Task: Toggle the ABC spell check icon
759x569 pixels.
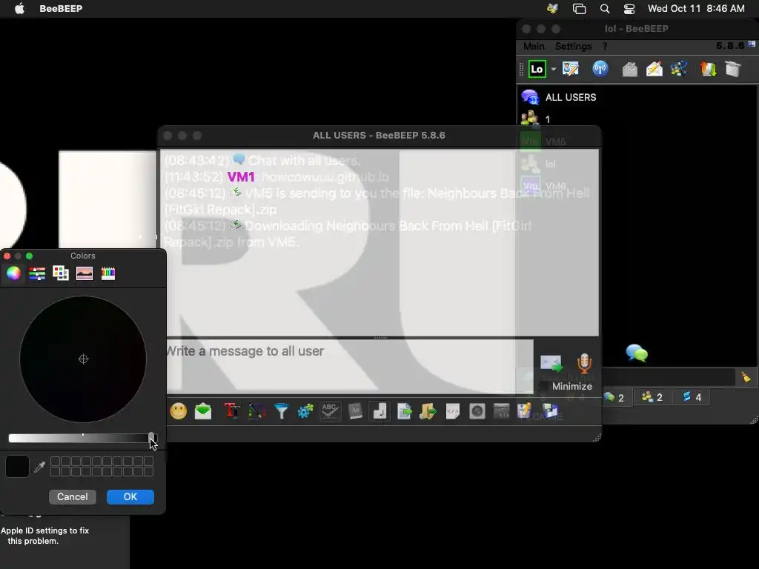Action: point(330,411)
